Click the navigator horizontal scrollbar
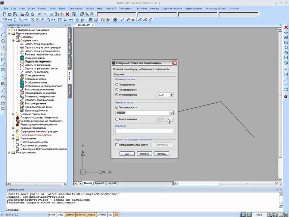 (x=36, y=184)
